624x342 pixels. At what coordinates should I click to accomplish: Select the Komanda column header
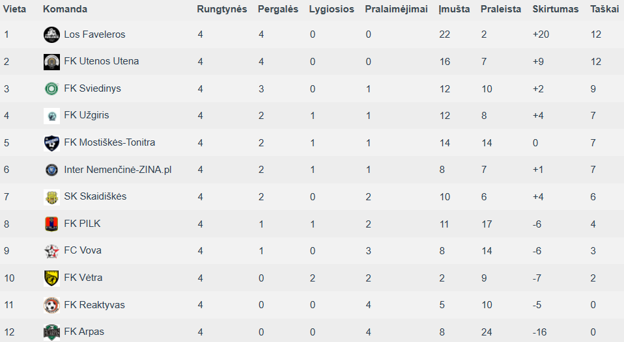(65, 9)
